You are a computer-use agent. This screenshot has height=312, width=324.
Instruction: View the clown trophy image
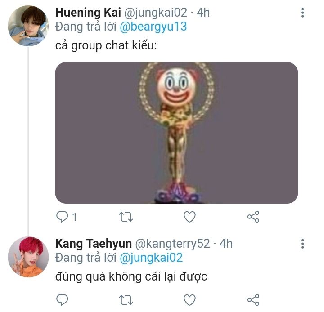[x=176, y=133]
